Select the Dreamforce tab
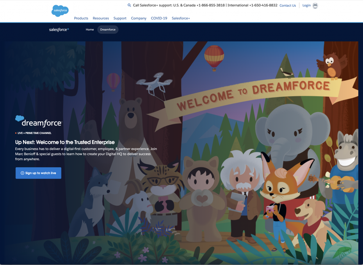The image size is (363, 265). (108, 30)
